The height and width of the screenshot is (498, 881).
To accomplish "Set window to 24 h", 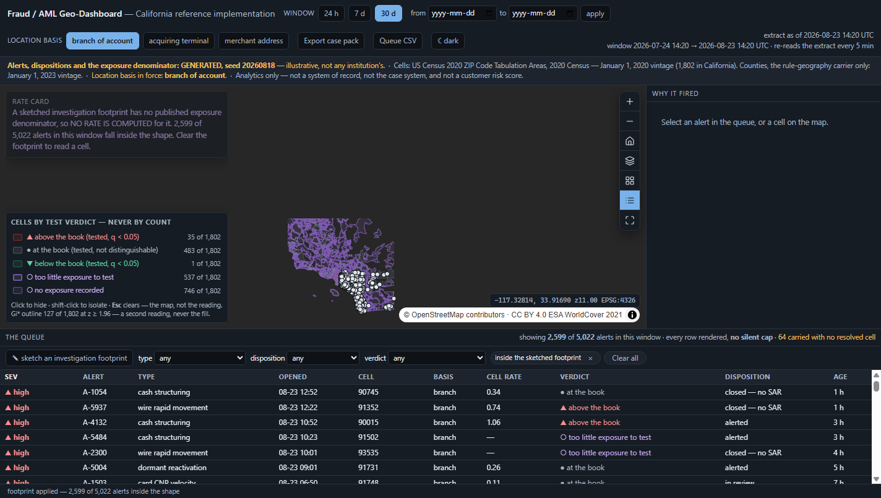I will (332, 14).
